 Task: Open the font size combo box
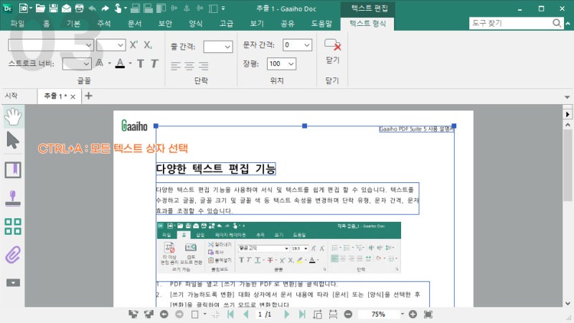point(111,45)
